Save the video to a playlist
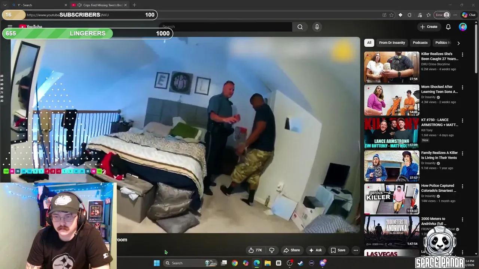 tap(338, 250)
